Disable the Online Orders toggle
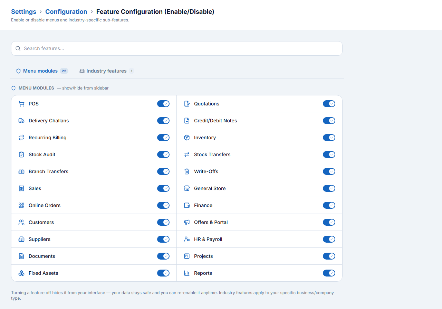Viewport: 442px width, 309px height. 163,205
